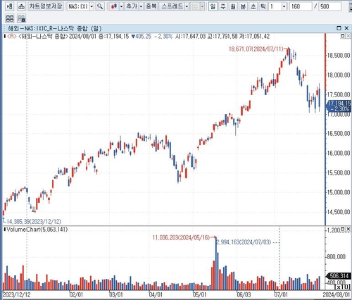Click the 2023/12/12 start date label
Image resolution: width=352 pixels, height=300 pixels.
click(16, 294)
